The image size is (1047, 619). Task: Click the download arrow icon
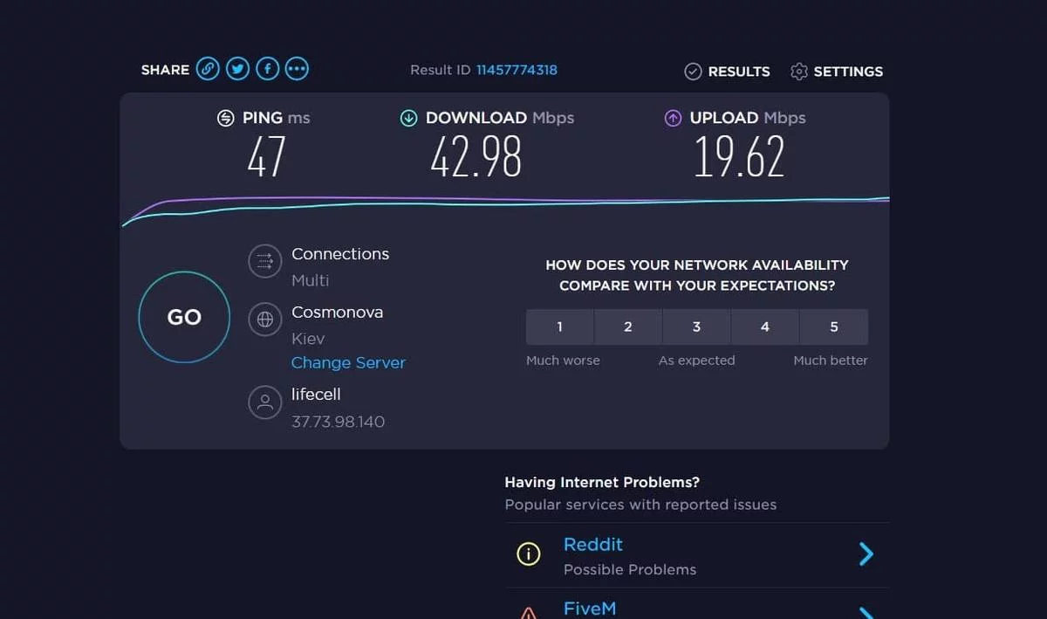pos(408,119)
